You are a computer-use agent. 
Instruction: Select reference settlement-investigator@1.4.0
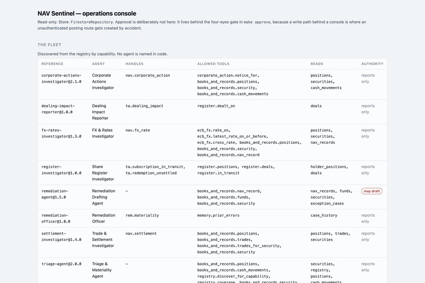coord(62,237)
